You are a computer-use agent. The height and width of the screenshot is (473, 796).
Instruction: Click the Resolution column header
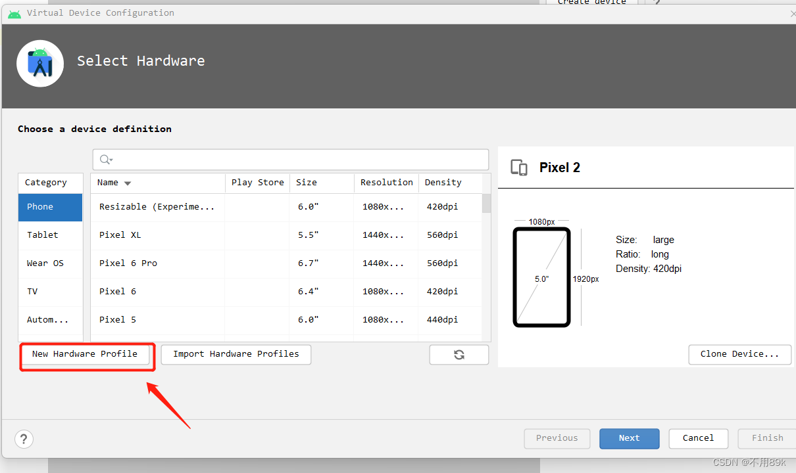(386, 183)
